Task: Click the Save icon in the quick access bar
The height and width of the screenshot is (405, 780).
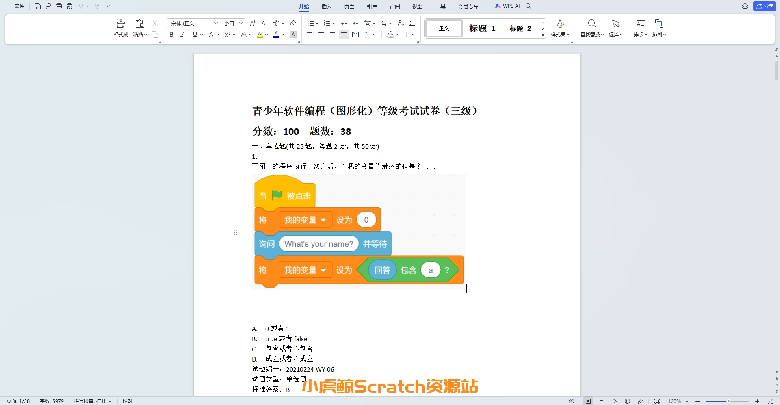Action: click(37, 6)
